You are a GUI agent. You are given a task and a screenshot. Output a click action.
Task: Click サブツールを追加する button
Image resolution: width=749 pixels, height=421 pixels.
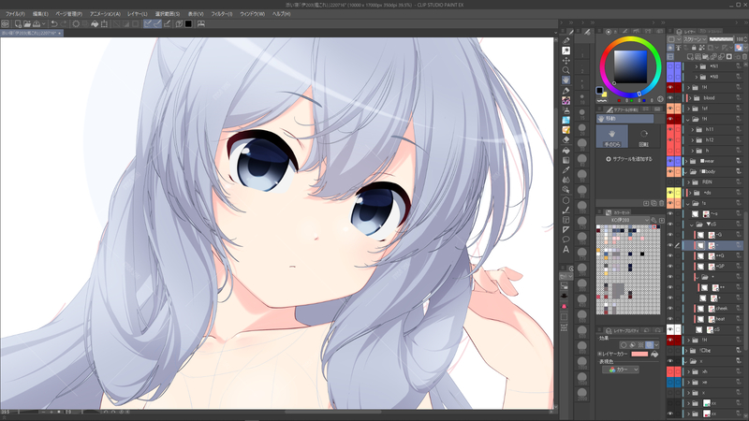[629, 159]
